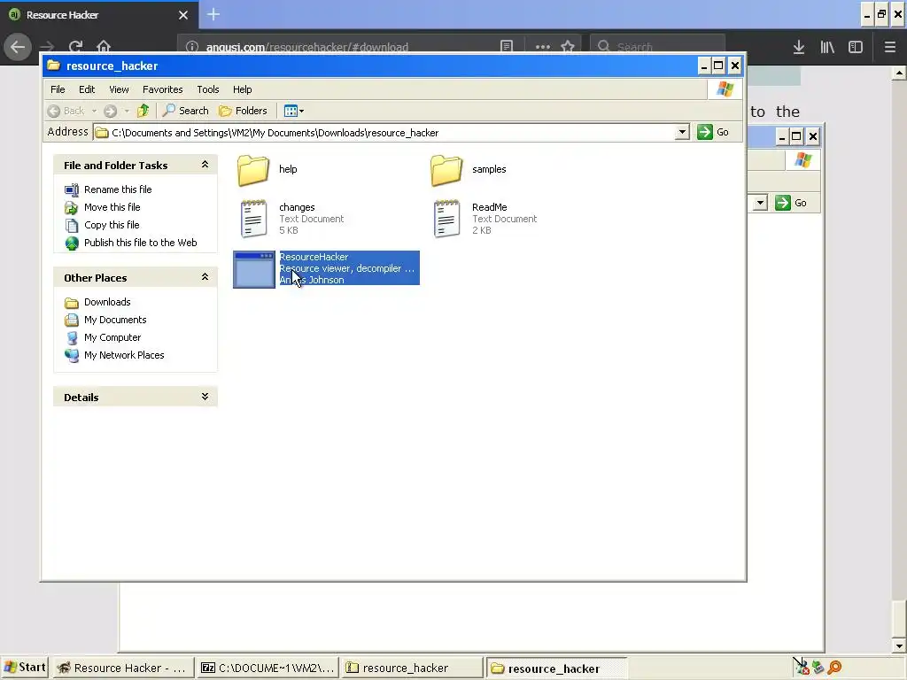Open the Firefox hamburger menu

(x=890, y=47)
